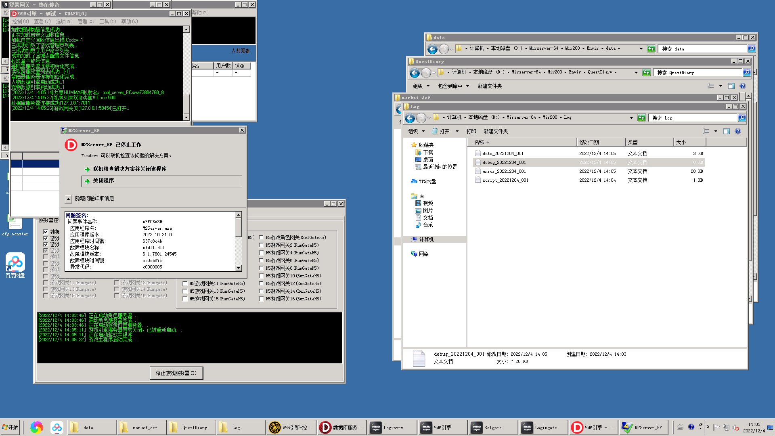Image resolution: width=775 pixels, height=436 pixels.
Task: Open 工具 menu in 996引擎 window
Action: (108, 21)
